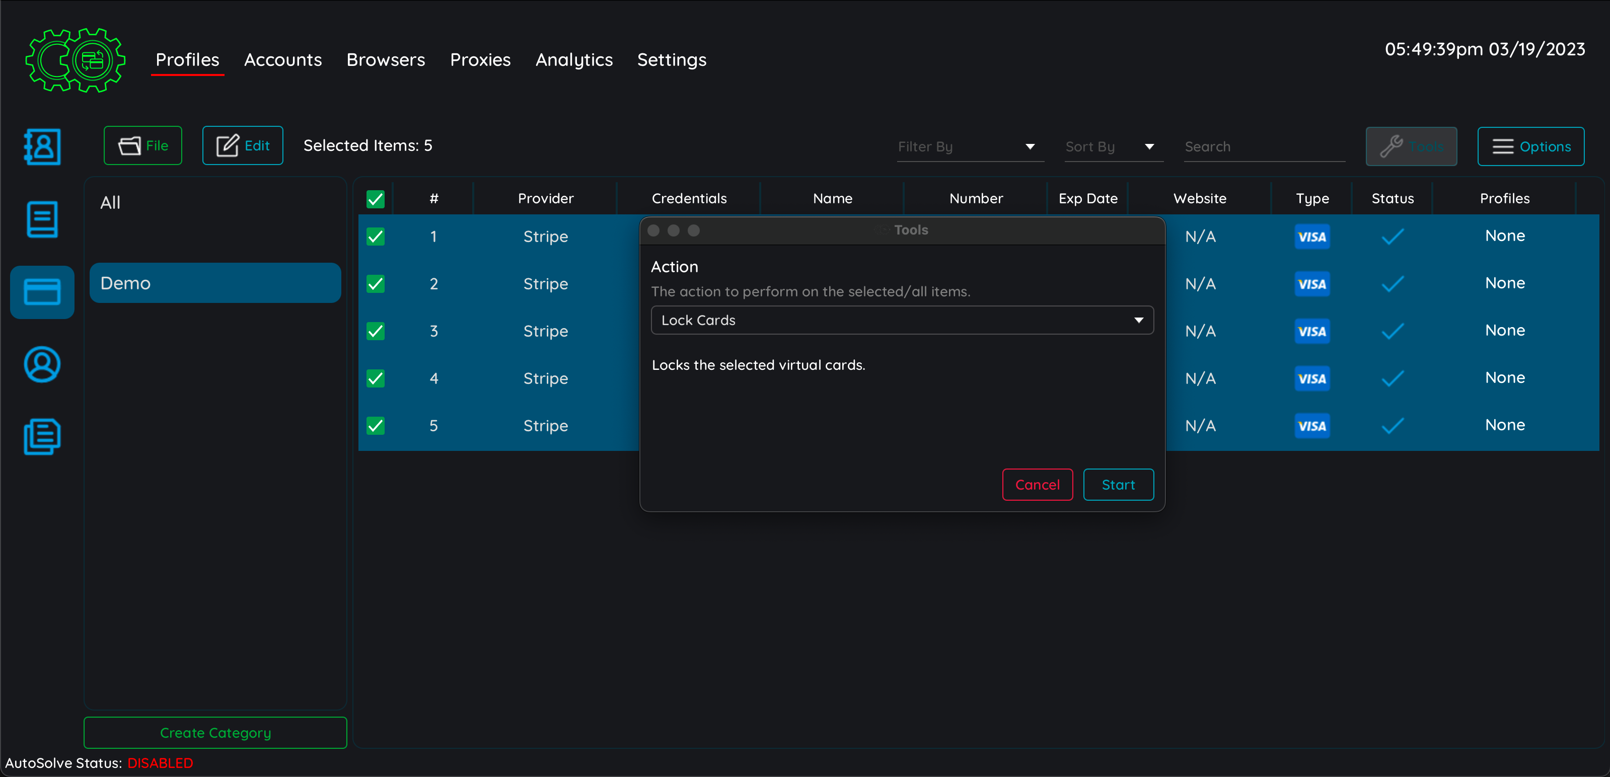Image resolution: width=1610 pixels, height=777 pixels.
Task: Sort by the Status column header
Action: click(x=1393, y=199)
